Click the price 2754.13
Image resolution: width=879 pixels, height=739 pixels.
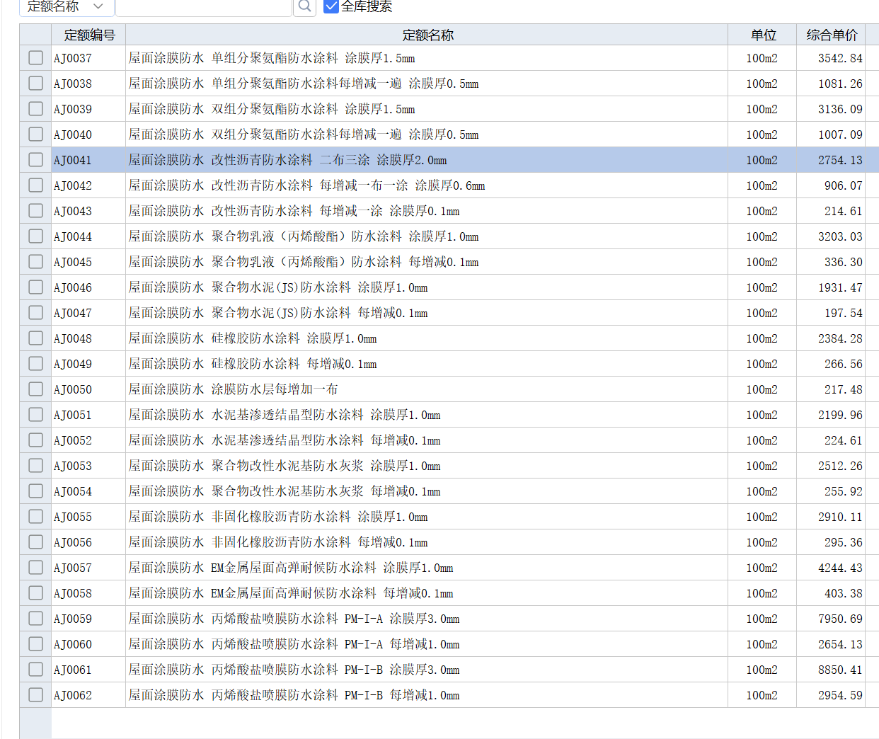click(840, 160)
